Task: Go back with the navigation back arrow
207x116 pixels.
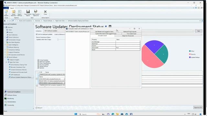Action: coord(5,21)
